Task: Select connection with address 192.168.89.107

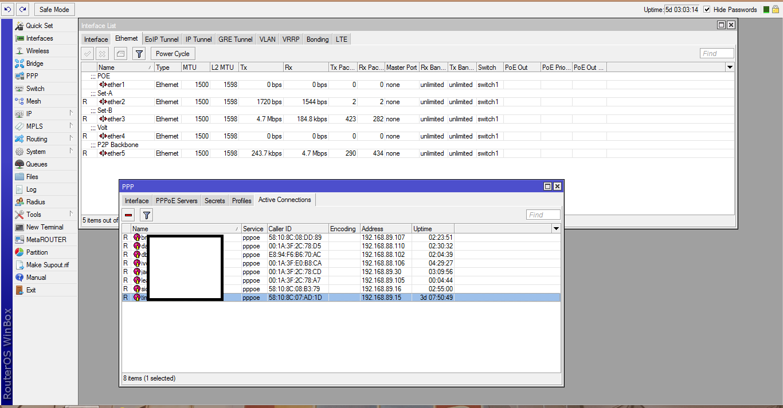Action: 341,237
